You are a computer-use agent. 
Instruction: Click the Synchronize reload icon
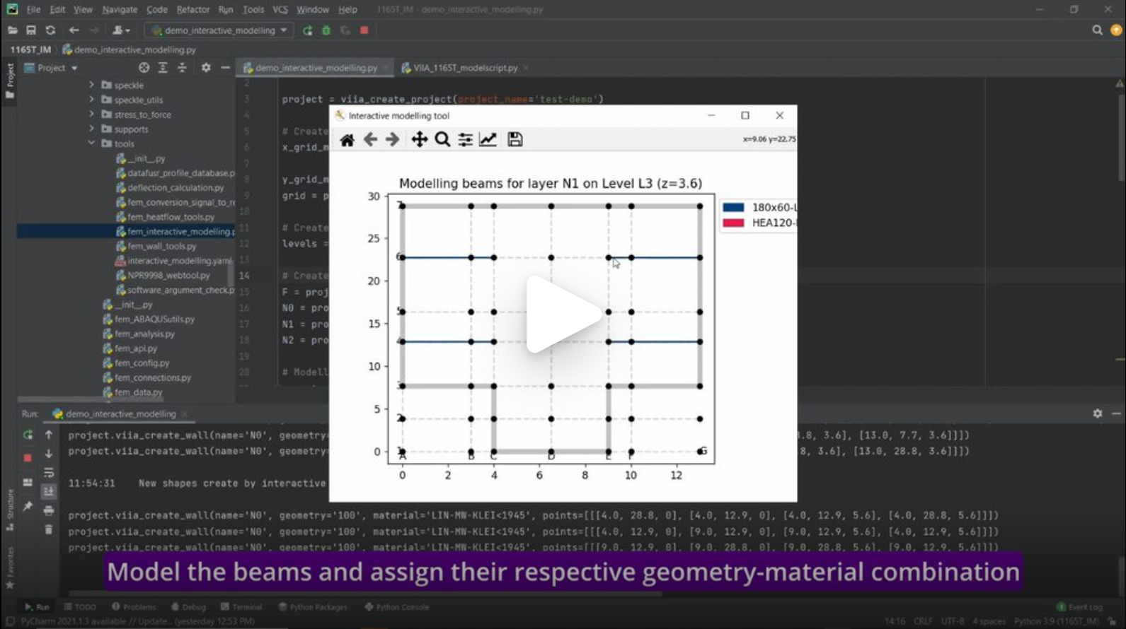click(x=50, y=30)
